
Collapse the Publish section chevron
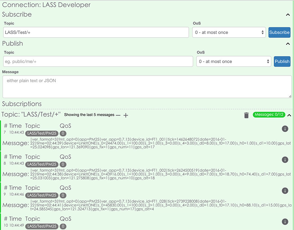pyautogui.click(x=288, y=44)
